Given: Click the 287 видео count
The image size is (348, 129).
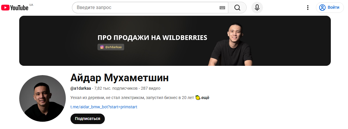Looking at the screenshot, I should [x=151, y=88].
